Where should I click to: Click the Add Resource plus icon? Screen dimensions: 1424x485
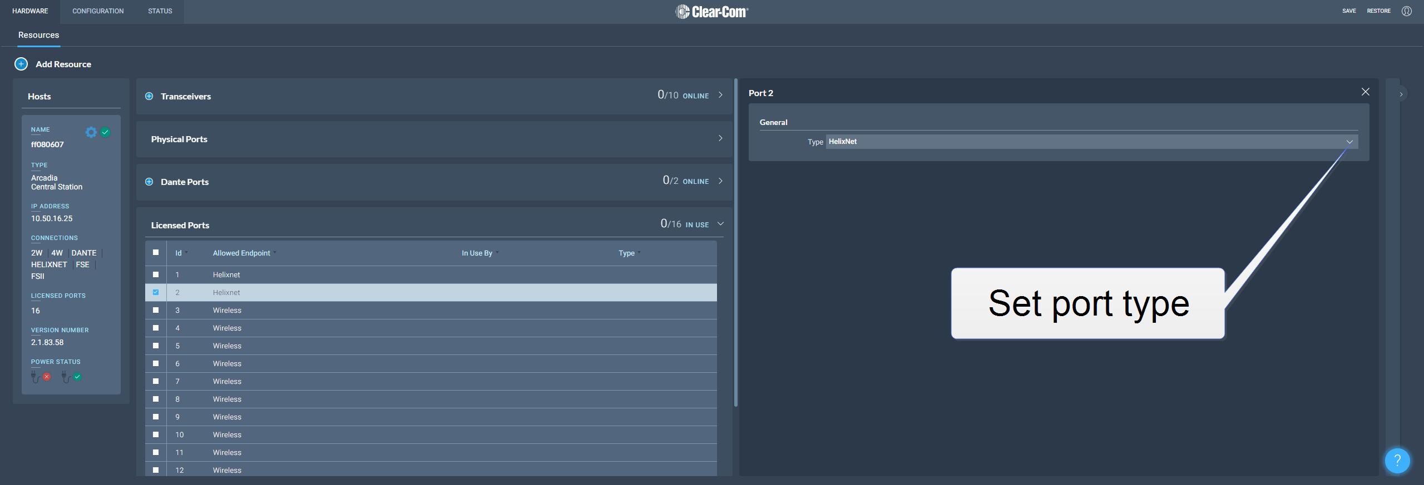(x=21, y=64)
